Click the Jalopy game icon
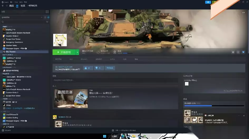 pyautogui.click(x=4, y=105)
